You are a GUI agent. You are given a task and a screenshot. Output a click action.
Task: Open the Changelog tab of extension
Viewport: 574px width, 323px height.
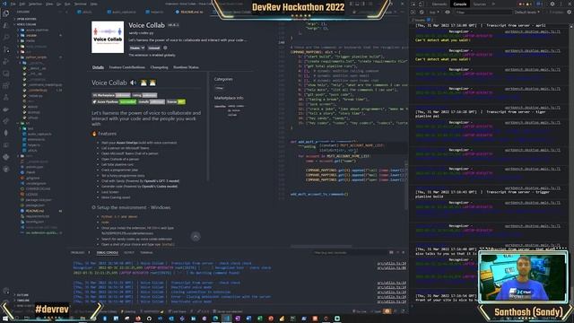(160, 67)
